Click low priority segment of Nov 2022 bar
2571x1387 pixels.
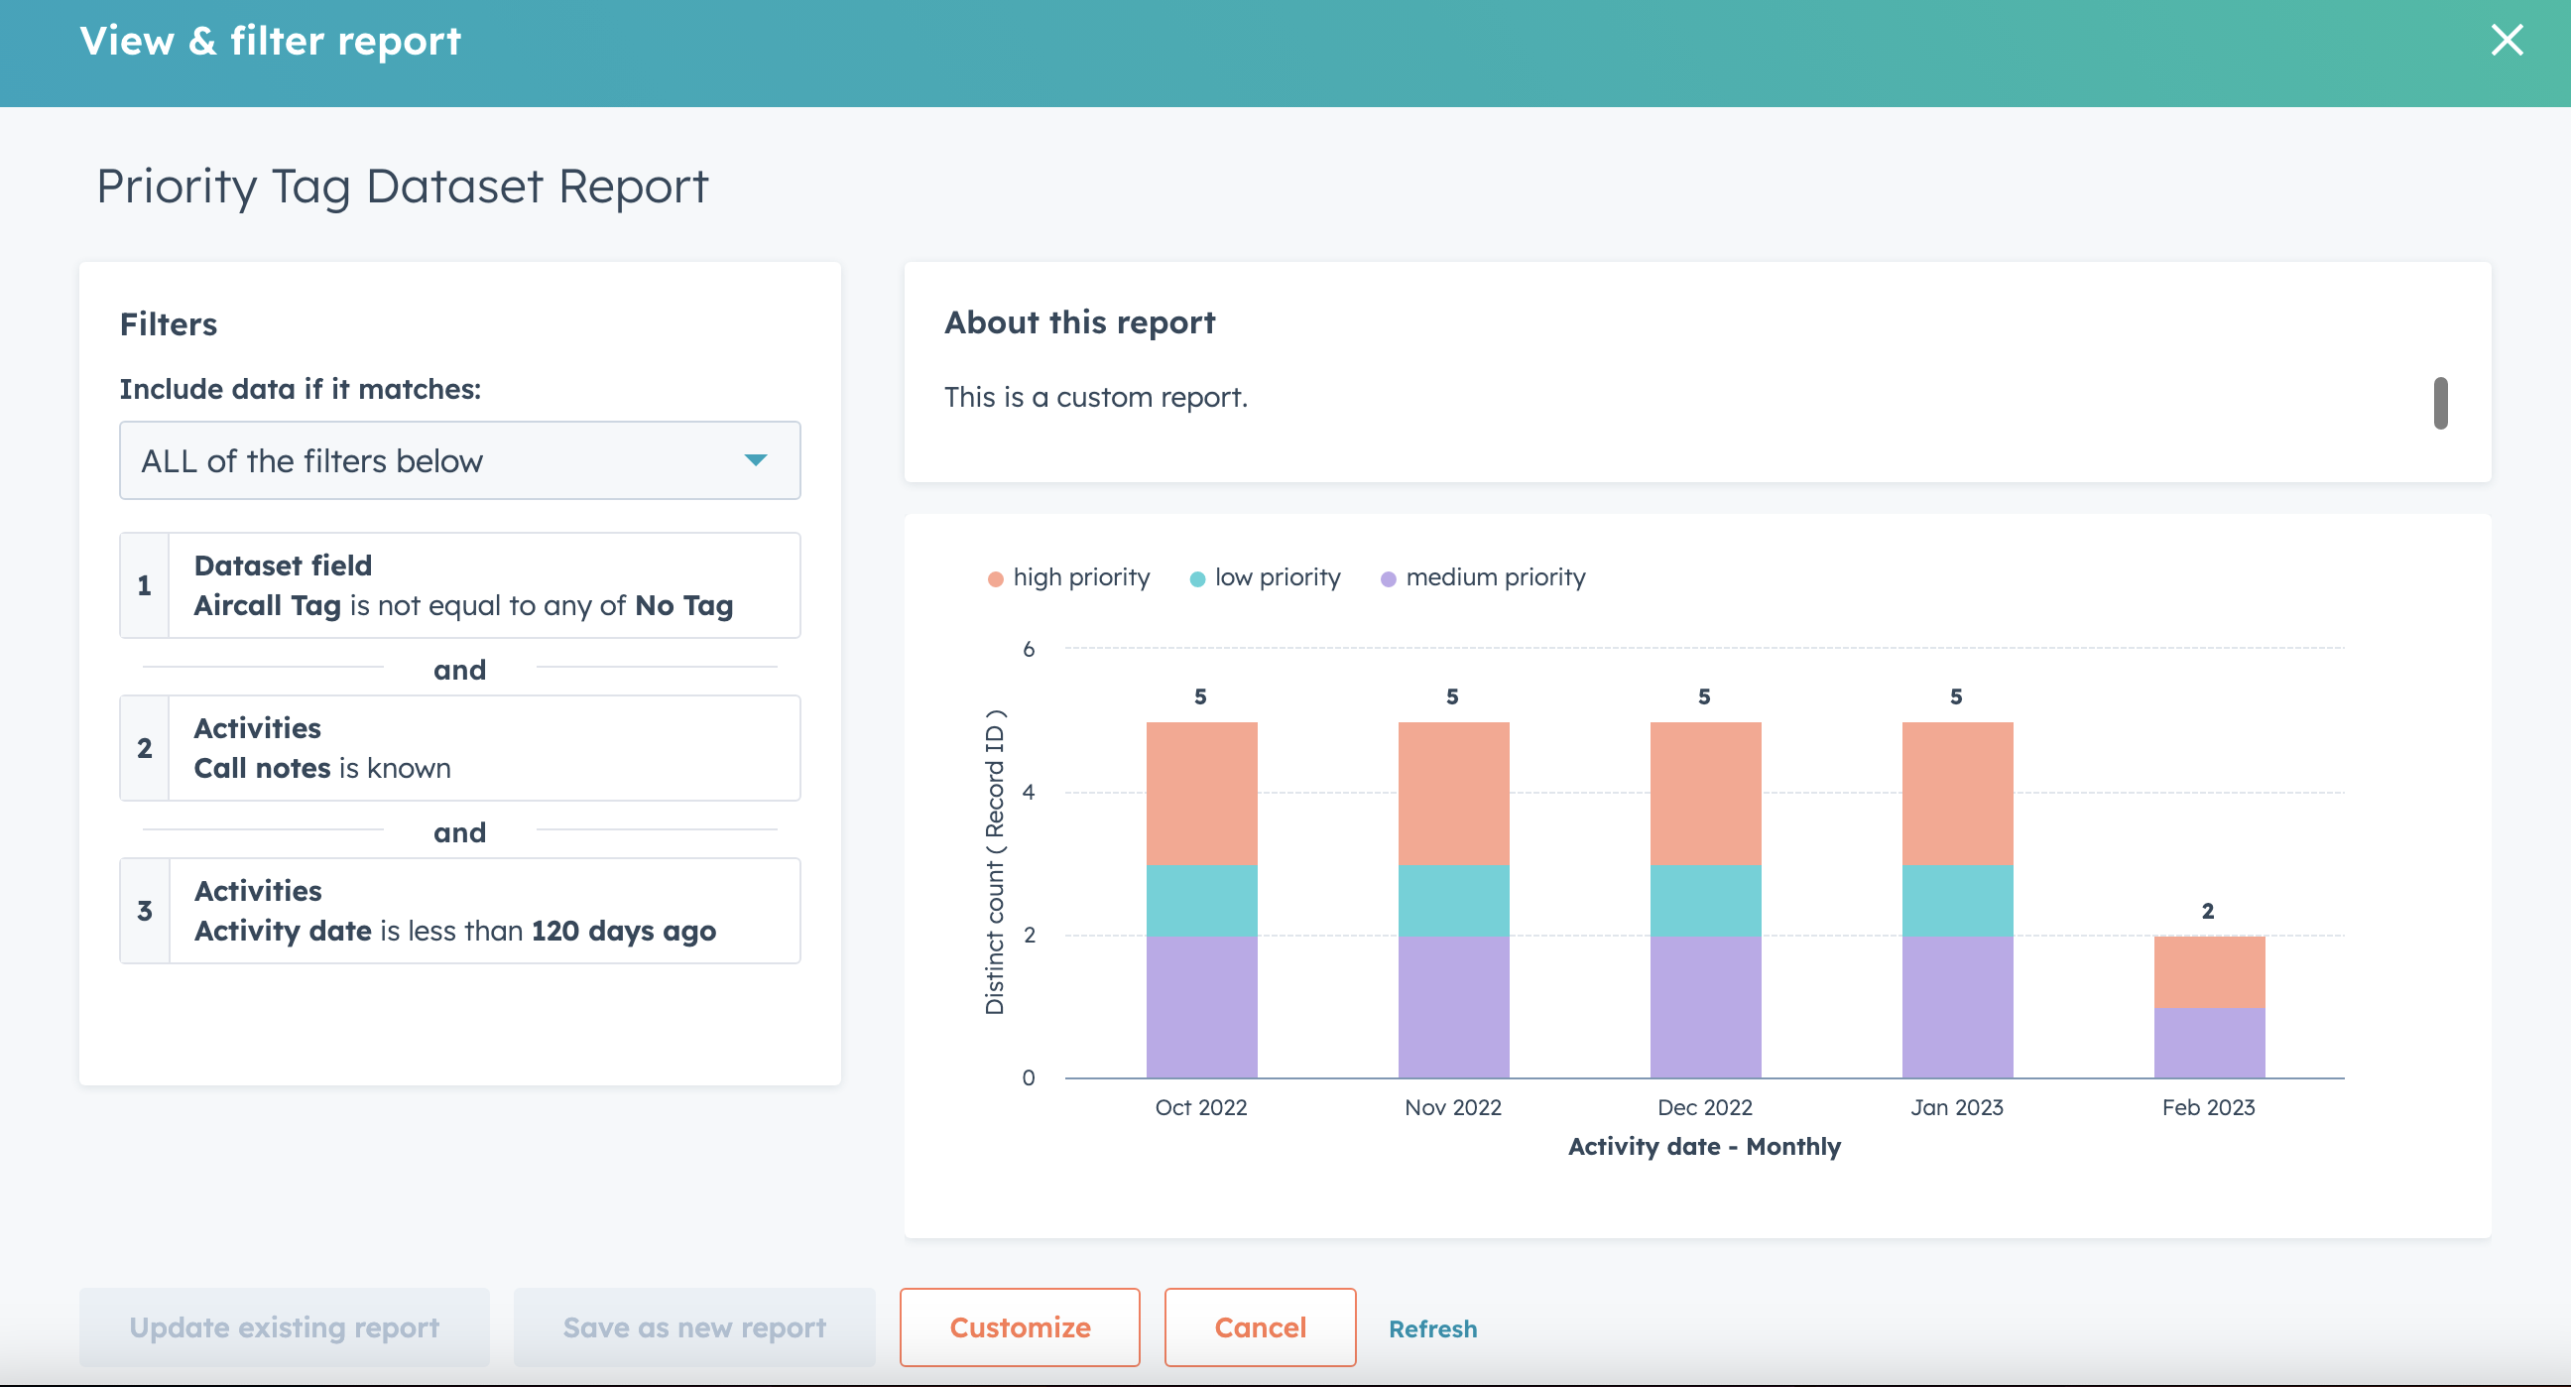(1453, 900)
